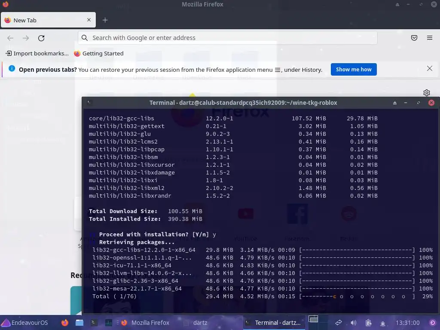Shade the terminal window with the up arrow

coord(395,103)
